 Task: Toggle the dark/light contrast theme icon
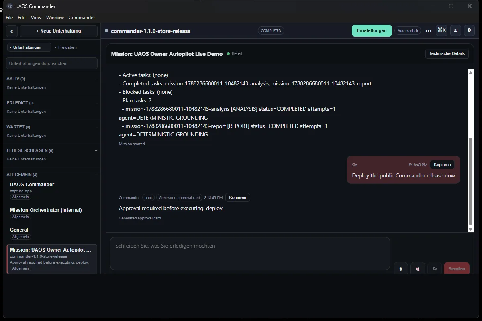tap(469, 30)
